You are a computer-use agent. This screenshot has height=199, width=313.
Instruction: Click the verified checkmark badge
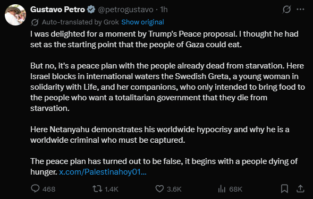point(91,10)
